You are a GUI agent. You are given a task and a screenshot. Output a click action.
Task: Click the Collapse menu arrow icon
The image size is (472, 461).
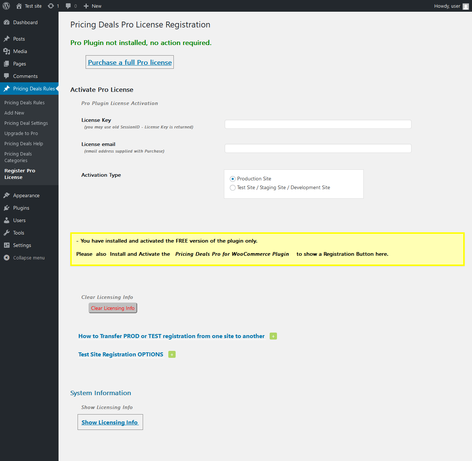pyautogui.click(x=7, y=258)
